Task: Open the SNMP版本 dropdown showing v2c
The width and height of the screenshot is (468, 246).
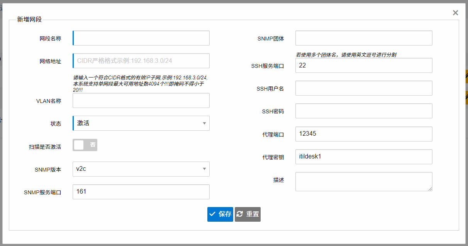Action: pos(141,169)
